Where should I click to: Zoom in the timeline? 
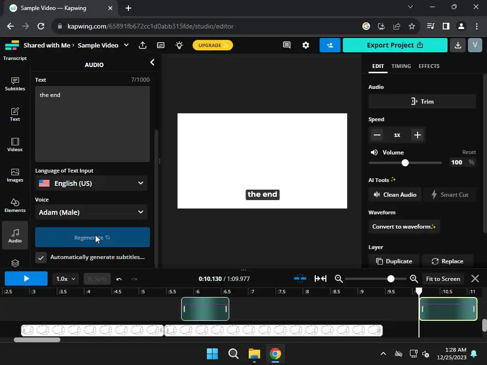[x=414, y=279]
